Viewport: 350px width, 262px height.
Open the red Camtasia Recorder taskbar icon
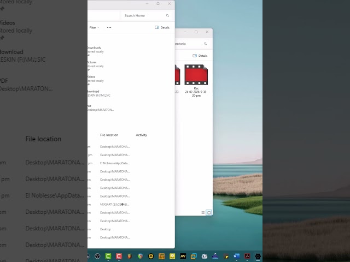point(119,256)
